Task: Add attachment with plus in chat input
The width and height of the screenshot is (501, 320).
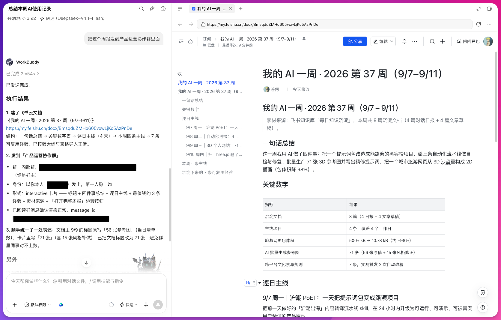Action: (x=15, y=305)
